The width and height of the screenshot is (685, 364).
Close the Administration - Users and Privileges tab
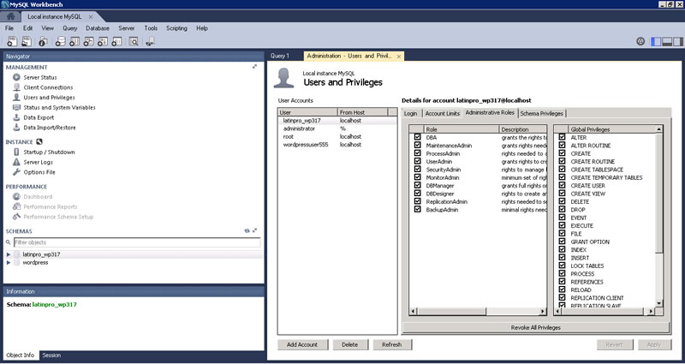tap(399, 57)
